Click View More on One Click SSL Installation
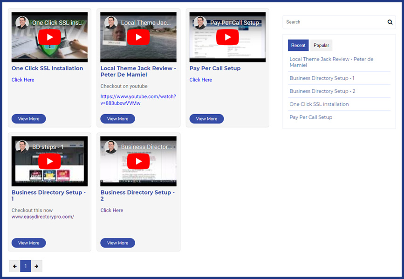The image size is (404, 279). click(28, 119)
